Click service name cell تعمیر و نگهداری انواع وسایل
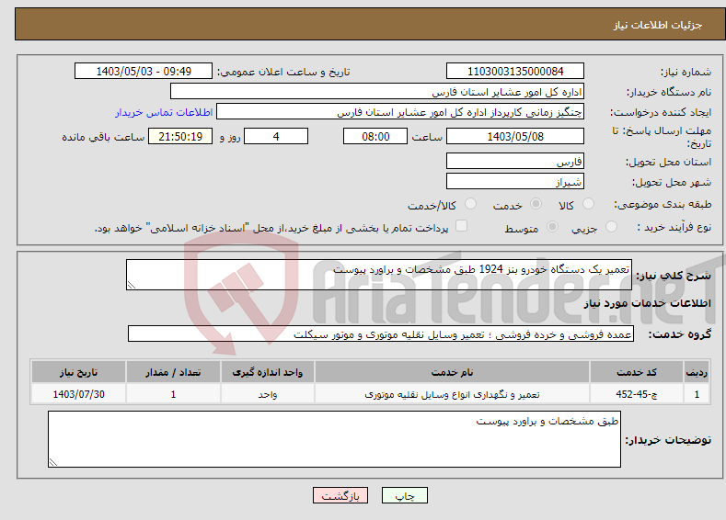The image size is (726, 520). 452,394
